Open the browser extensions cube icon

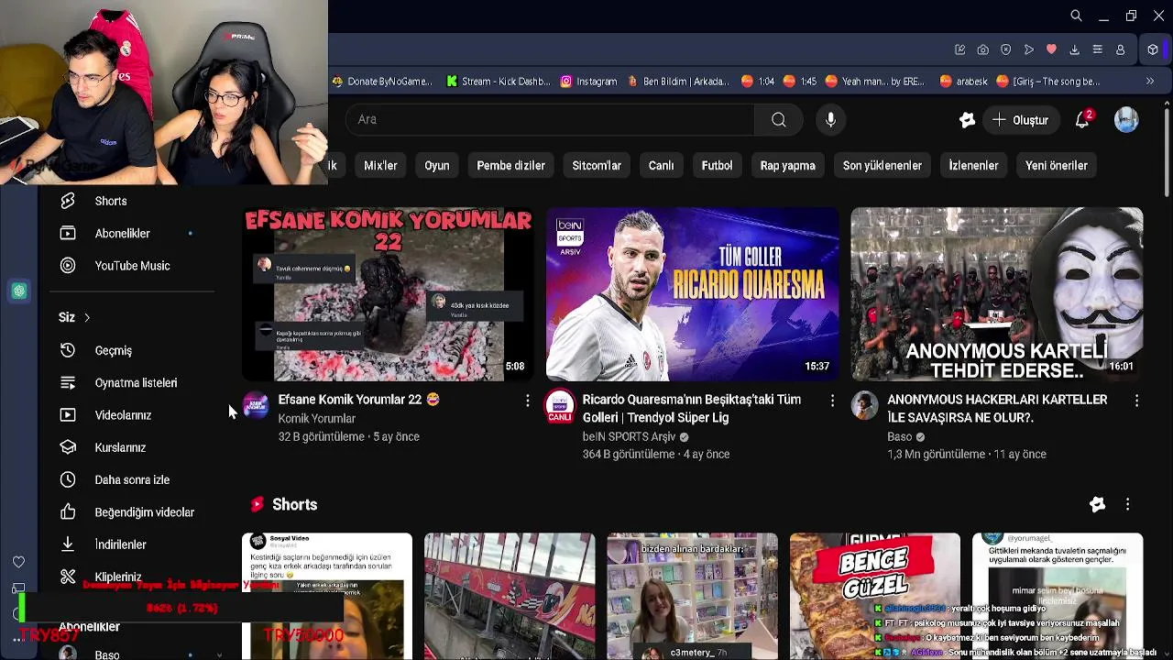(1153, 49)
